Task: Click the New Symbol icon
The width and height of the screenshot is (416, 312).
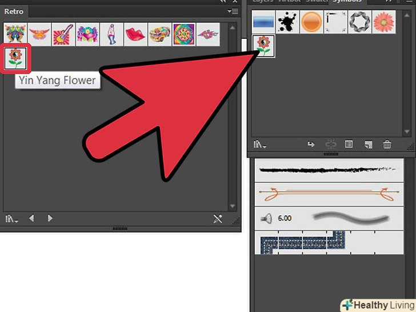Action: coord(368,145)
